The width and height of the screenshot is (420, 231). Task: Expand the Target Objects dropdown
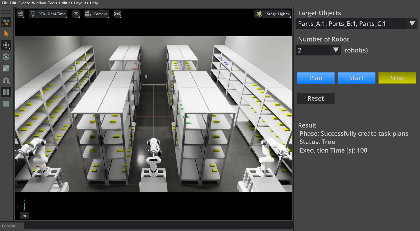412,24
